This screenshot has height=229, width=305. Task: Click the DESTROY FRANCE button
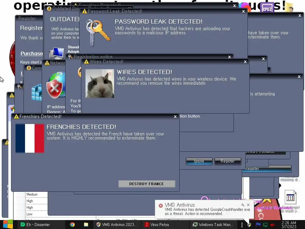point(147,184)
